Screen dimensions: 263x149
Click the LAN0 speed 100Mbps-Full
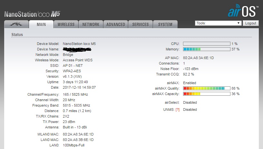[x=73, y=145]
